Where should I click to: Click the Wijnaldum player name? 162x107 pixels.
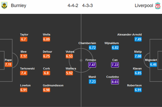(112, 43)
